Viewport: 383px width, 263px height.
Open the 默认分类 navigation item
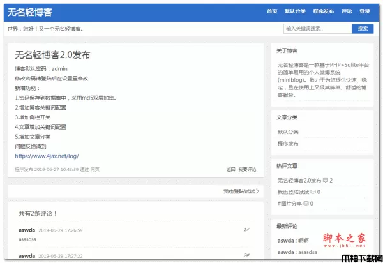click(x=295, y=11)
